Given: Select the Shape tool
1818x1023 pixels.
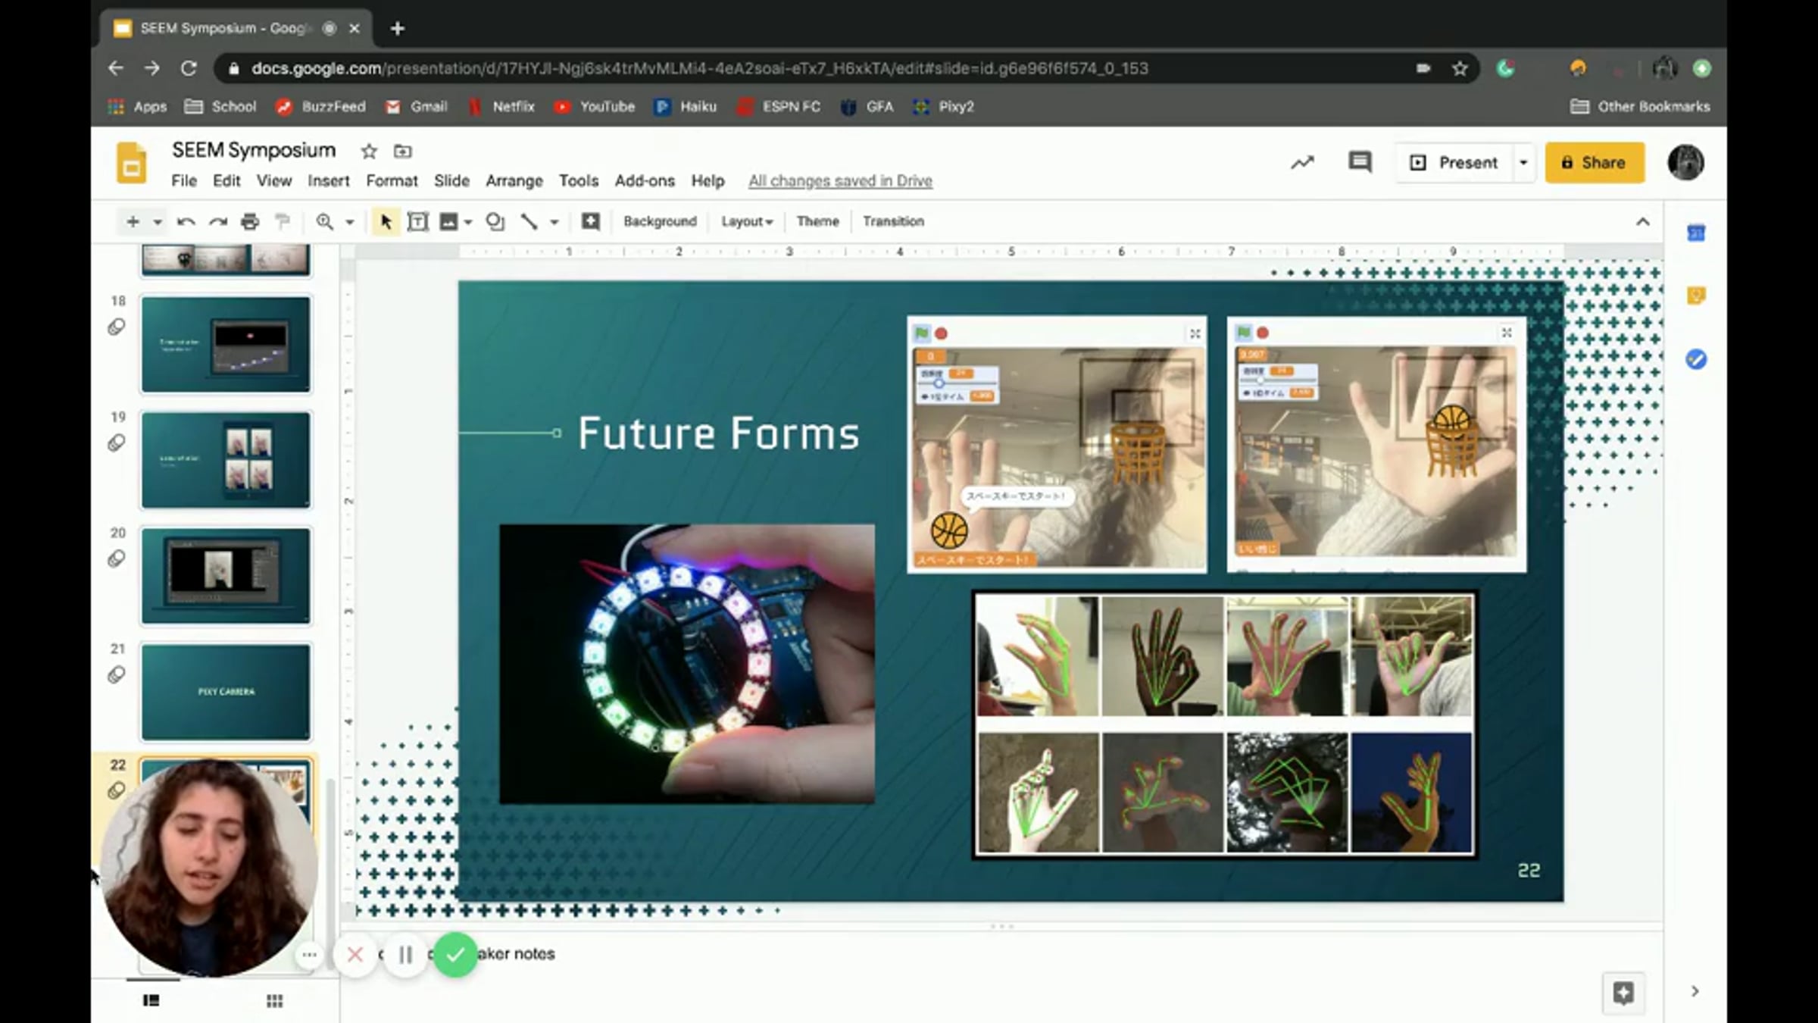Looking at the screenshot, I should click(x=495, y=221).
